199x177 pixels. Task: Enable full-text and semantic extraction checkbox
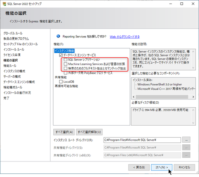[x=65, y=68]
